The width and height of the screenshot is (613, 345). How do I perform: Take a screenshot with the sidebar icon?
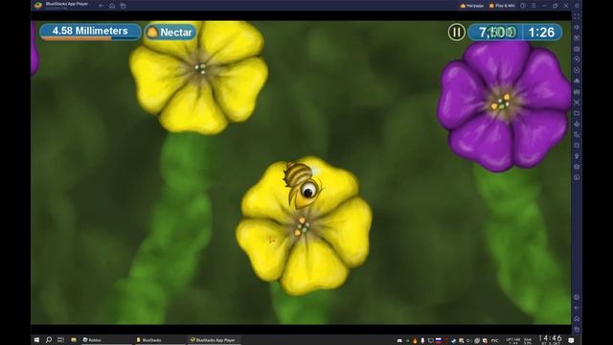[x=577, y=103]
